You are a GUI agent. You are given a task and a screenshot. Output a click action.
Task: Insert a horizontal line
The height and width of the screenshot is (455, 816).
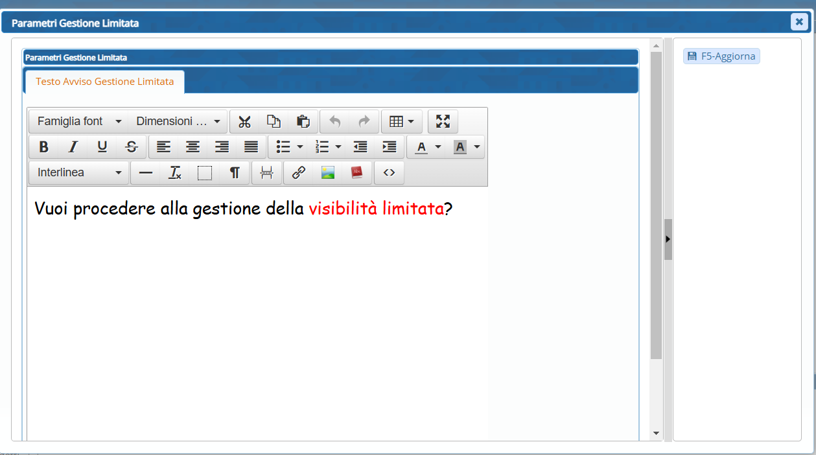point(146,173)
